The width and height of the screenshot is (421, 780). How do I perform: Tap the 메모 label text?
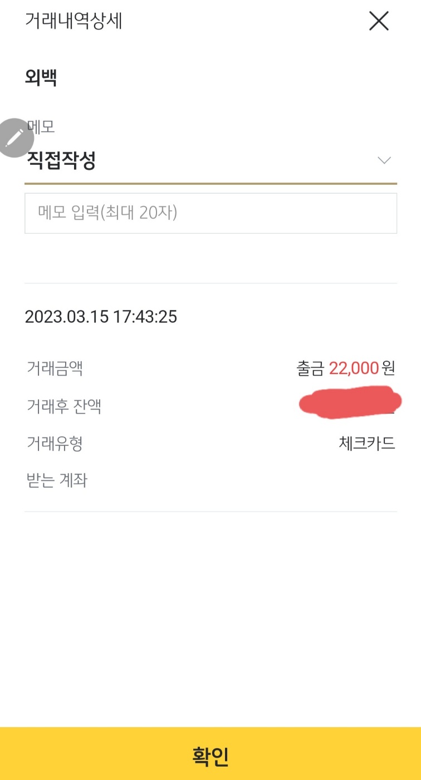43,127
